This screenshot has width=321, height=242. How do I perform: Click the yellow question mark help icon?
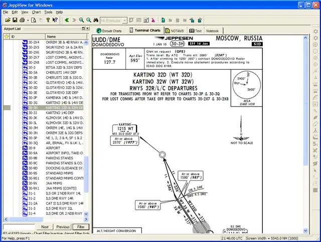(x=48, y=20)
